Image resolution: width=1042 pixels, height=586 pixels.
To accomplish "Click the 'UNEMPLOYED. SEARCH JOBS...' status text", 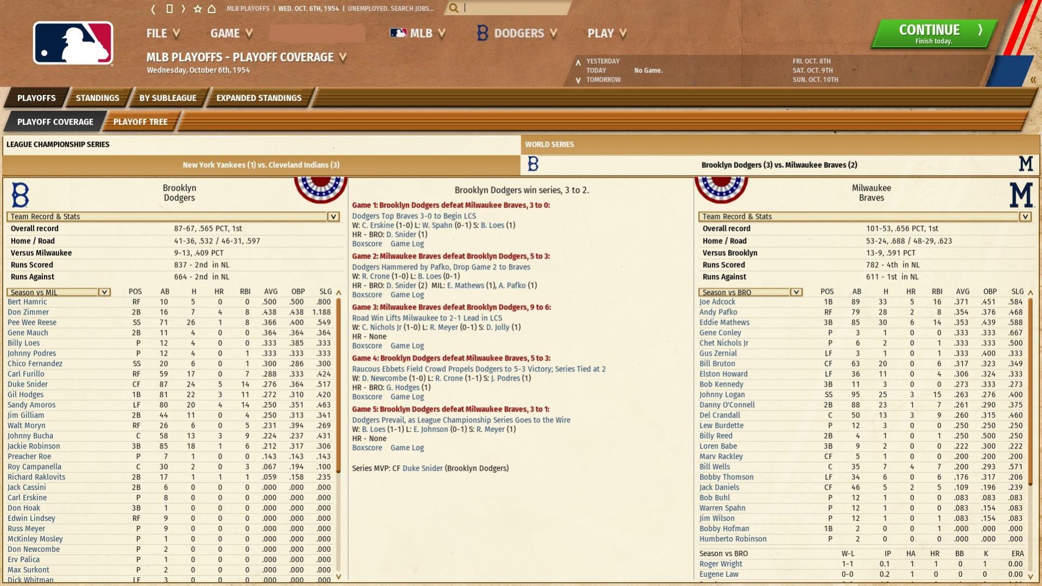I will [x=391, y=9].
